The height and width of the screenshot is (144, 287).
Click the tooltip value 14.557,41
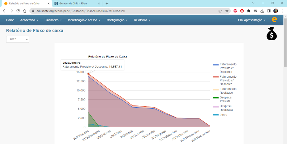(x=115, y=67)
